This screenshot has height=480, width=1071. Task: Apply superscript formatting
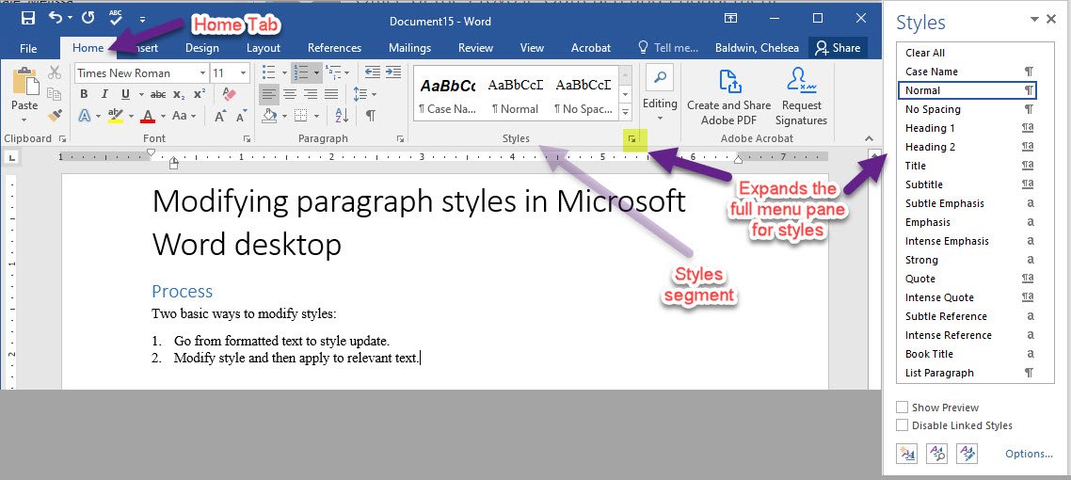200,94
